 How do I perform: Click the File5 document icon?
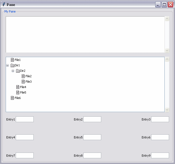18,92
